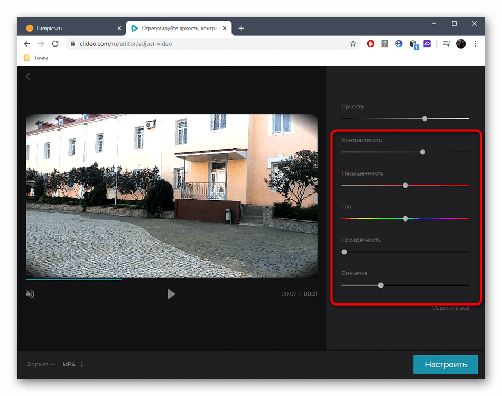Viewport: 502px width, 396px height.
Task: Unmute the video with the speaker icon
Action: point(30,294)
